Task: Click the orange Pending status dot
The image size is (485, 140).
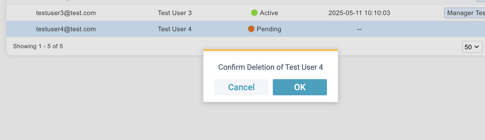Action: pyautogui.click(x=251, y=29)
